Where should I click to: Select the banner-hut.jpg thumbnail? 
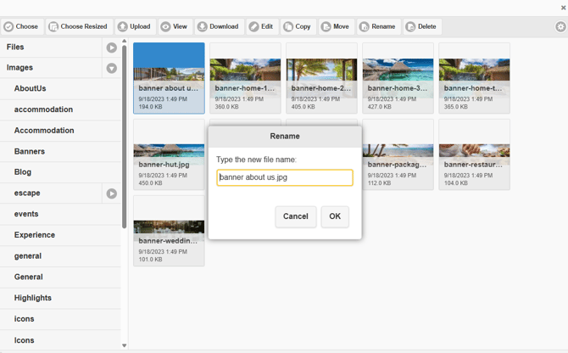point(169,154)
